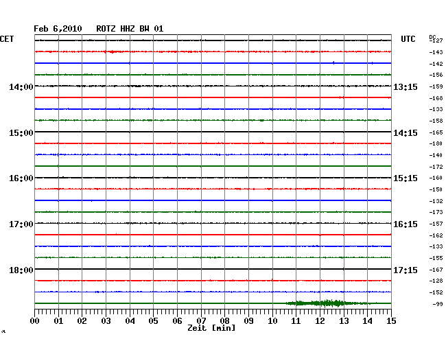Click the "13:15" UTC time label
This screenshot has height=339, width=446.
click(406, 86)
